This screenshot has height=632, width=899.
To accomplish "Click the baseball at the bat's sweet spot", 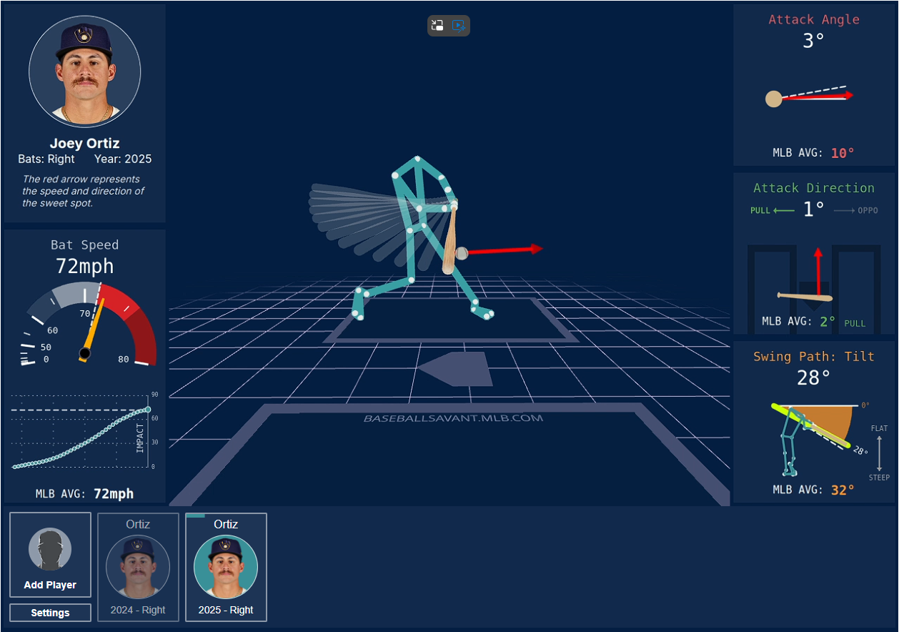I will [x=462, y=253].
